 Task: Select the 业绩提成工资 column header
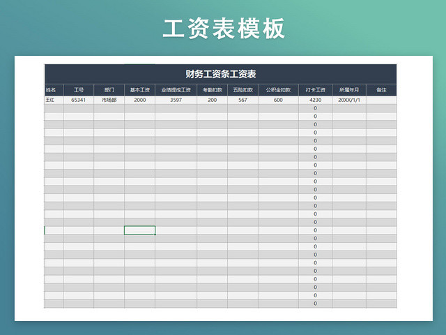click(x=176, y=90)
